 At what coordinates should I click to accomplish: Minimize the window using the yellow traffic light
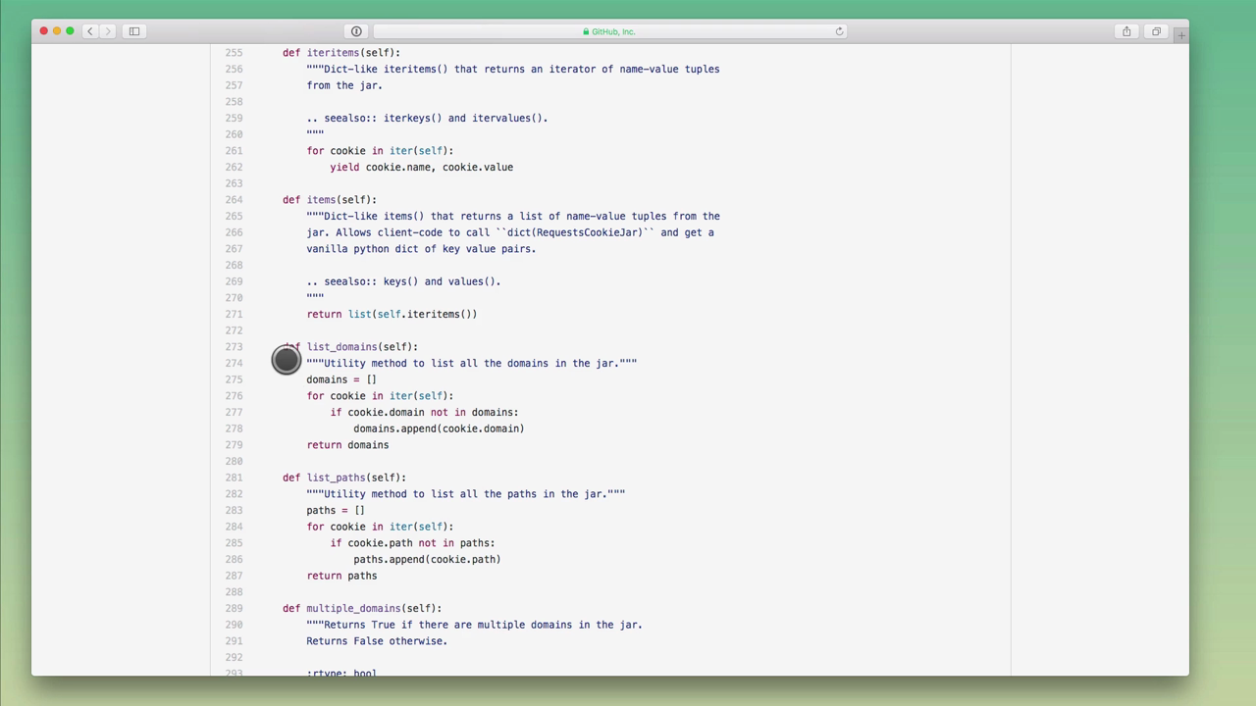click(x=57, y=30)
